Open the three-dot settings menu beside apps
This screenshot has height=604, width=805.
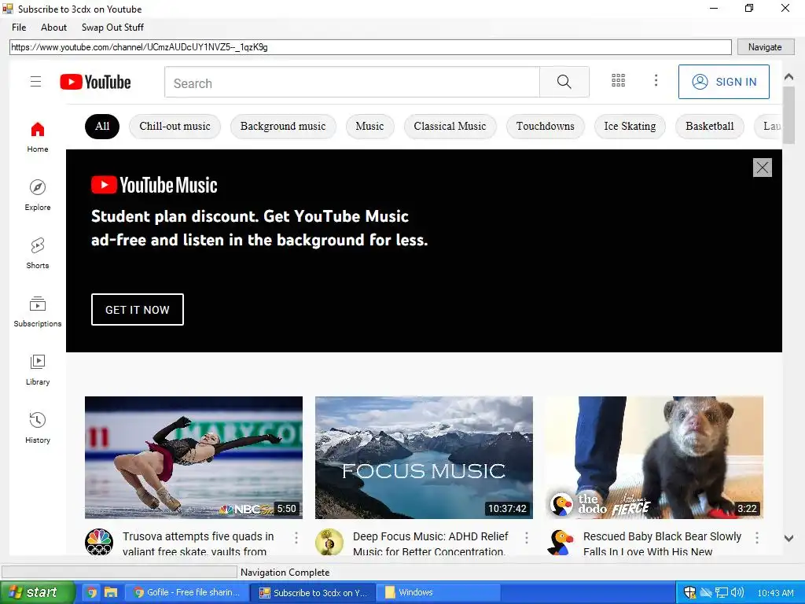[656, 80]
